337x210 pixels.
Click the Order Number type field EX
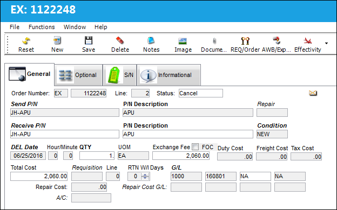coord(61,93)
